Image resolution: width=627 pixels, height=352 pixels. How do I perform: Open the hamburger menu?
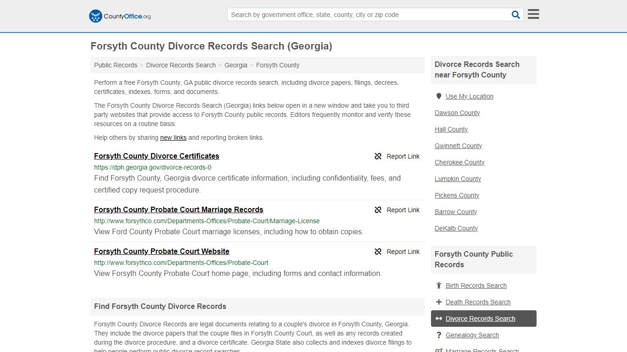[533, 14]
